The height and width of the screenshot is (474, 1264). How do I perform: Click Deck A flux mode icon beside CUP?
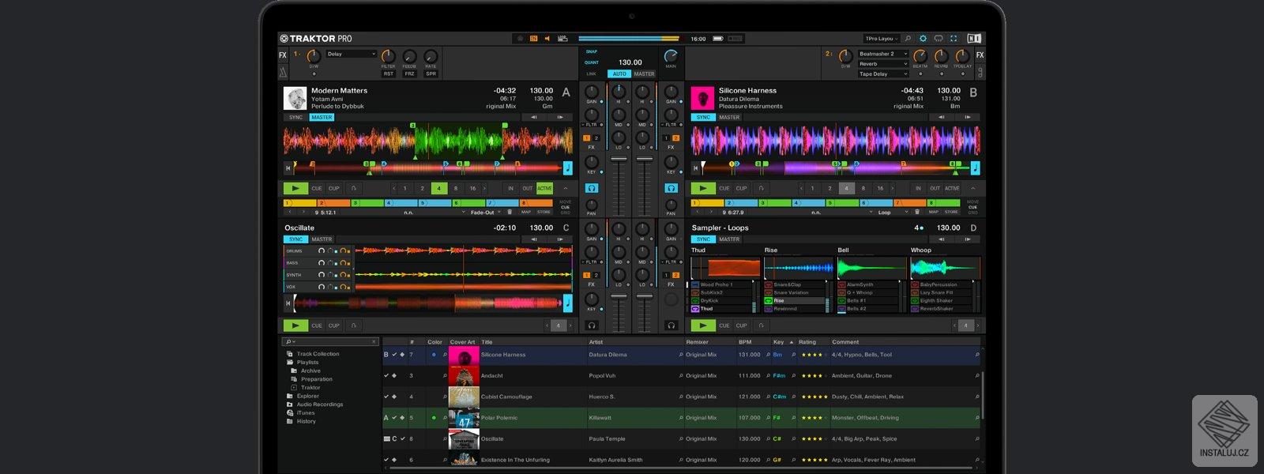point(353,189)
